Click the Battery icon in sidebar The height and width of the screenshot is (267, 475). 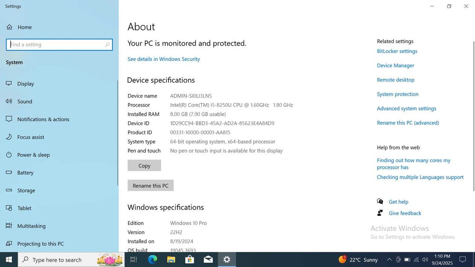coord(9,172)
